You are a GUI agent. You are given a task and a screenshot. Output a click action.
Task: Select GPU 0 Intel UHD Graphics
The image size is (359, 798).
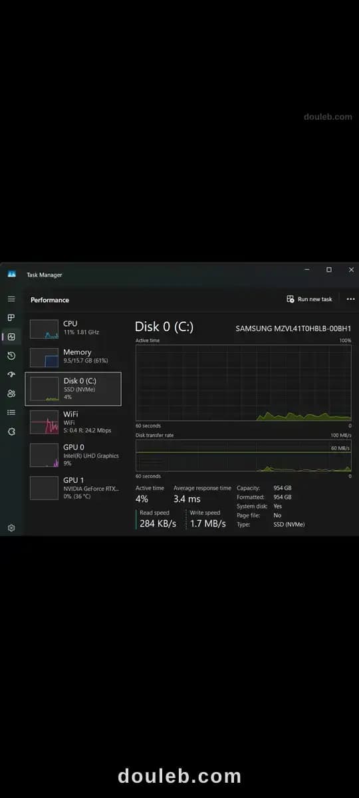73,455
